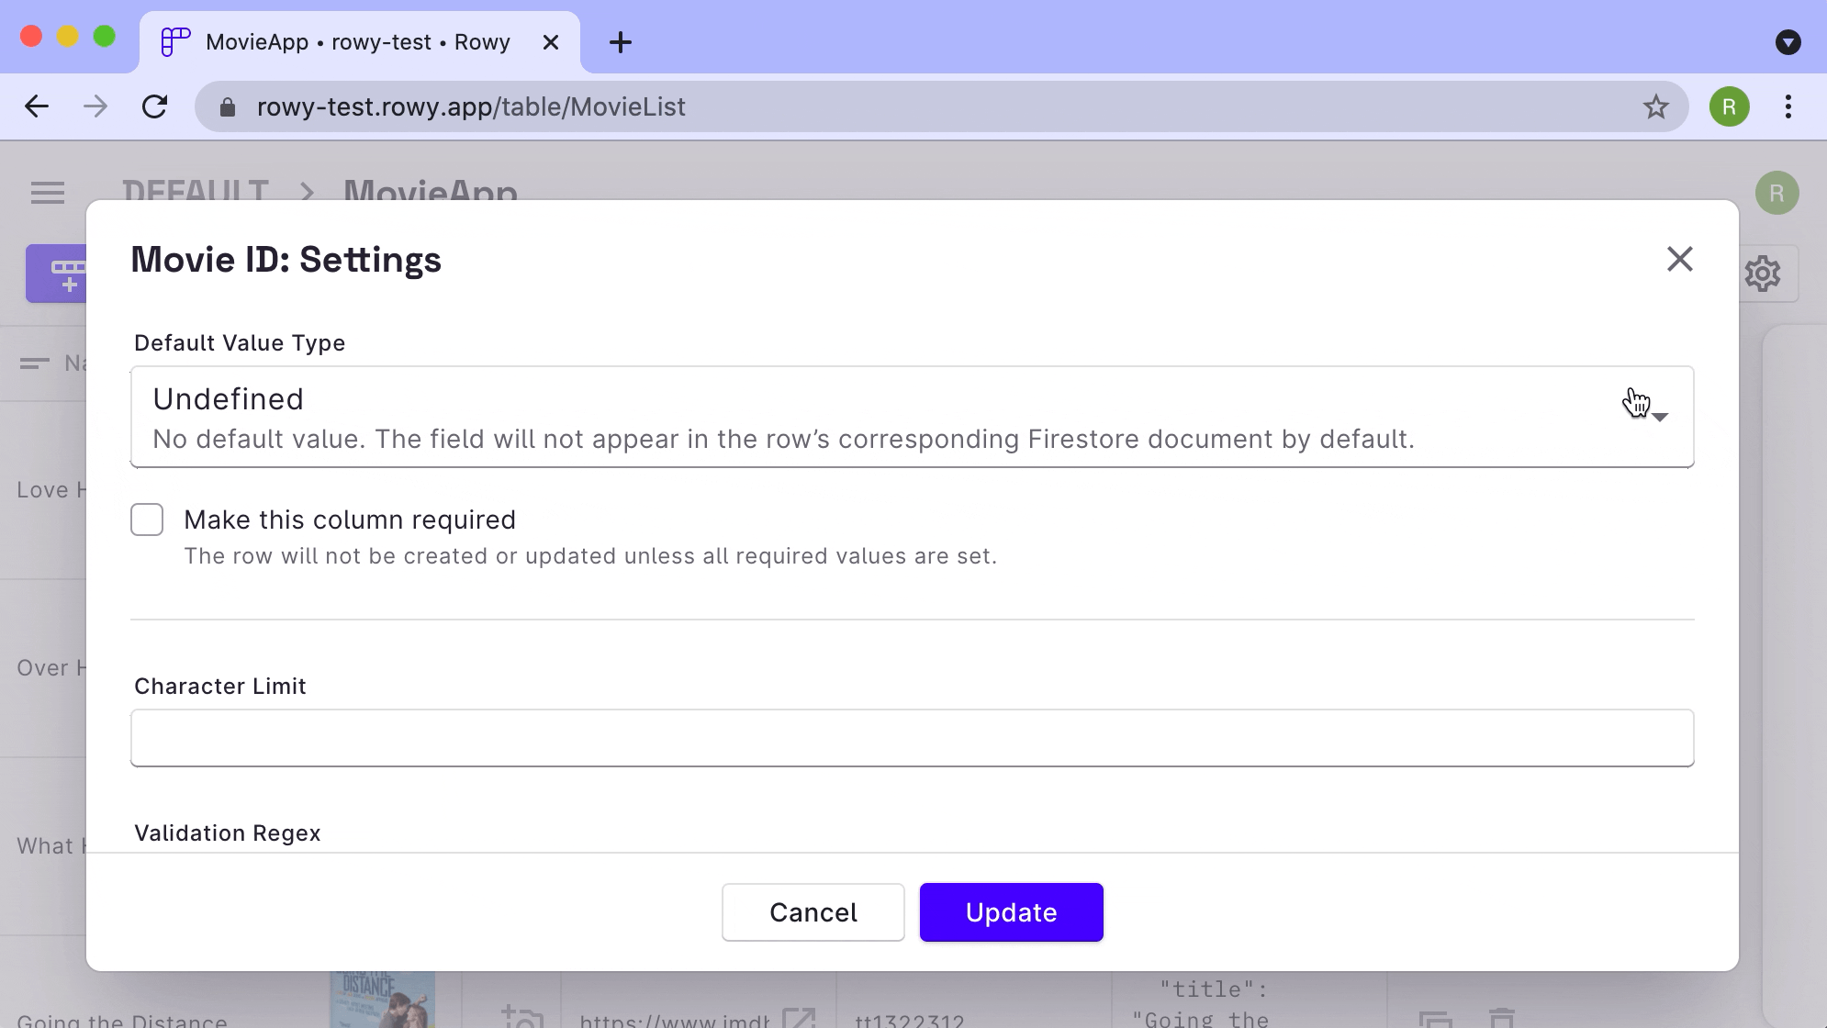The width and height of the screenshot is (1827, 1028).
Task: Click the table settings gear icon
Action: (x=1762, y=274)
